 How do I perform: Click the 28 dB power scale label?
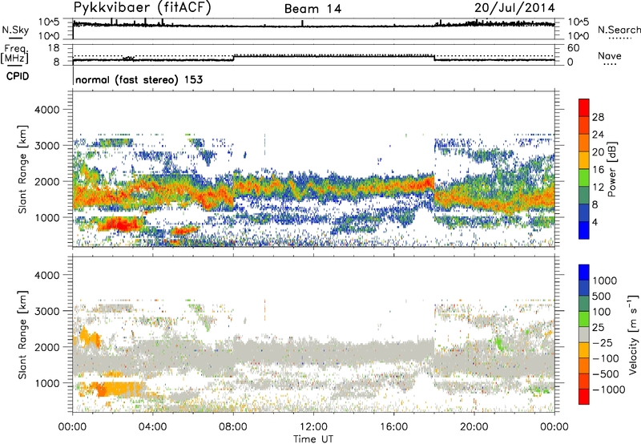point(598,117)
